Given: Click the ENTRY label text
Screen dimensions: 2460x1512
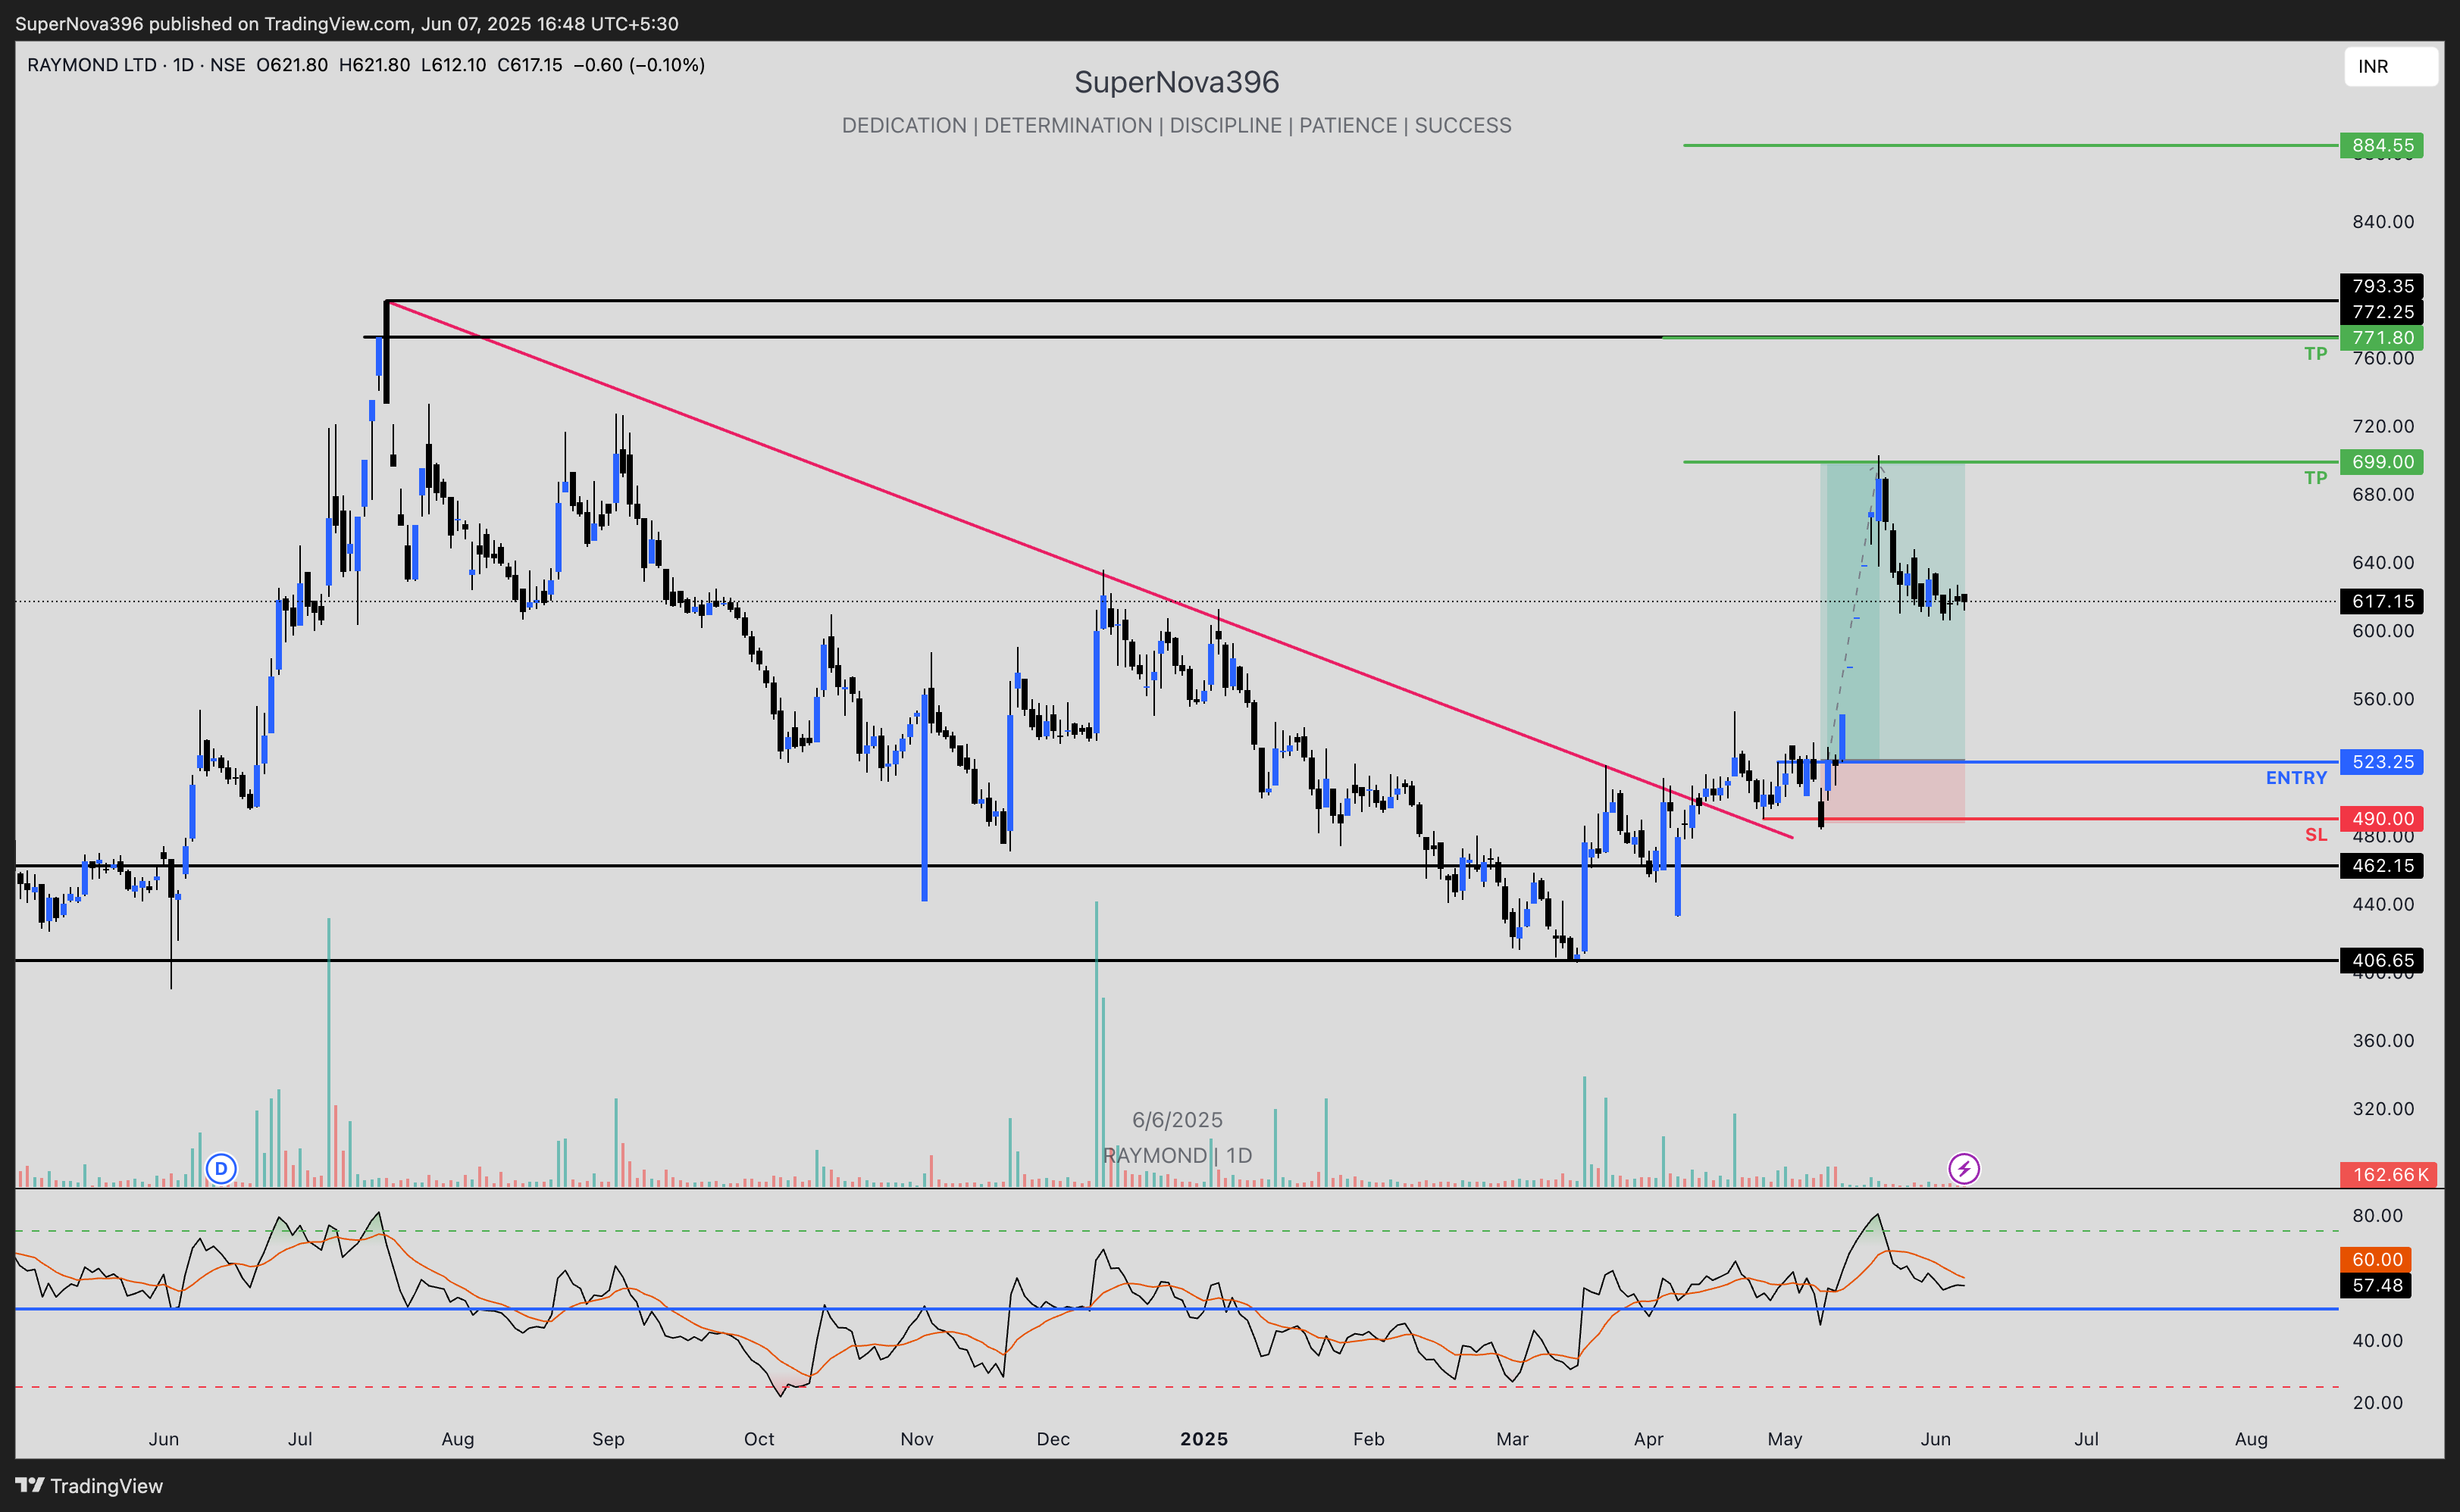Looking at the screenshot, I should [2296, 778].
